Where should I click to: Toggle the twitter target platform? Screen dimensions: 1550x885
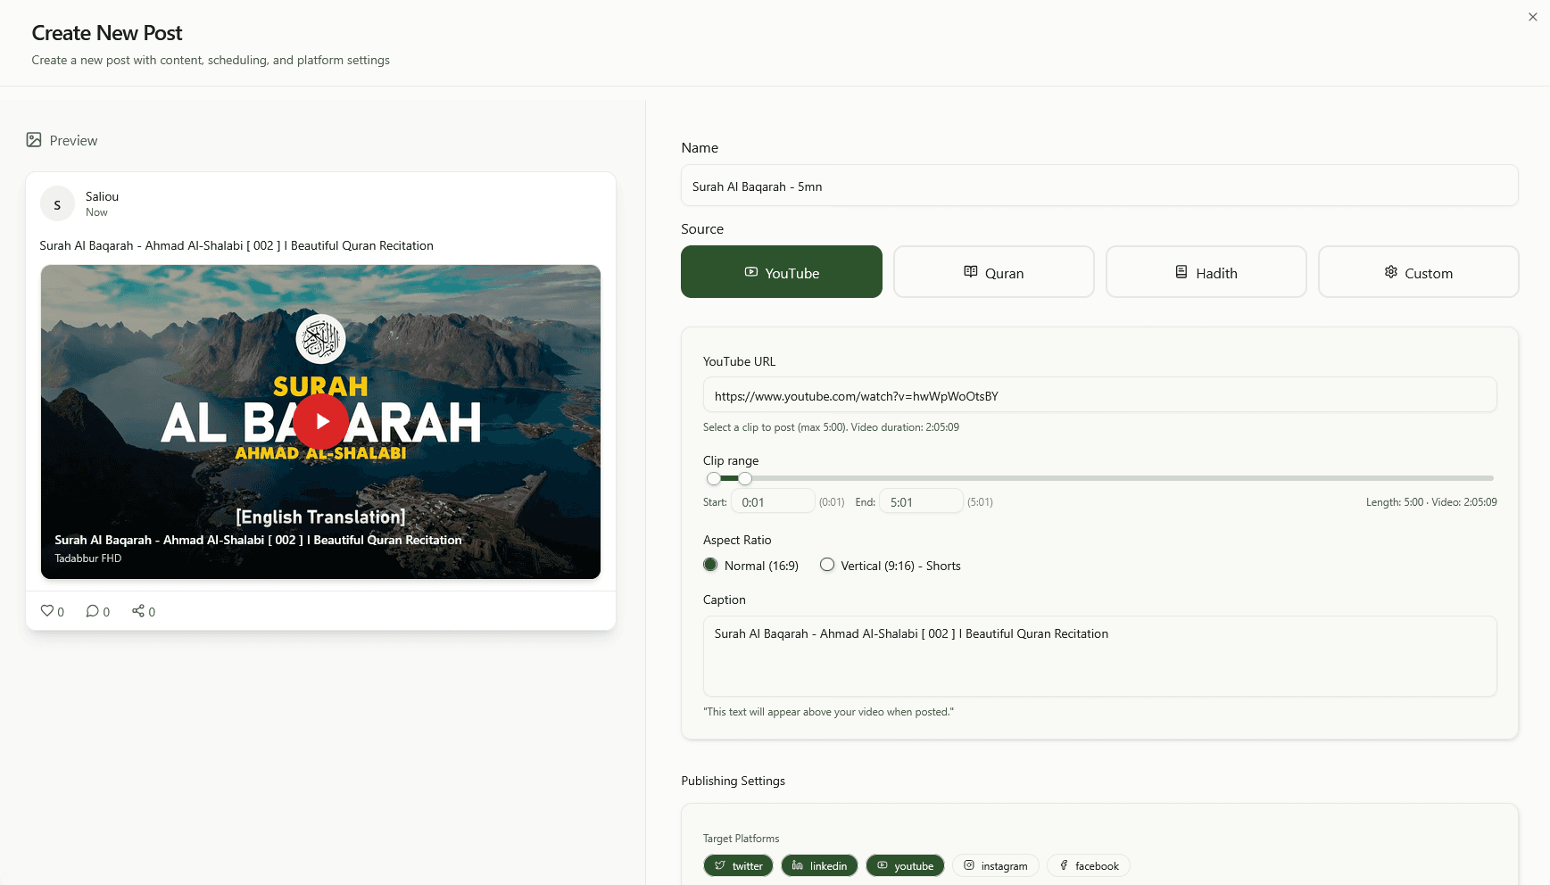point(738,865)
